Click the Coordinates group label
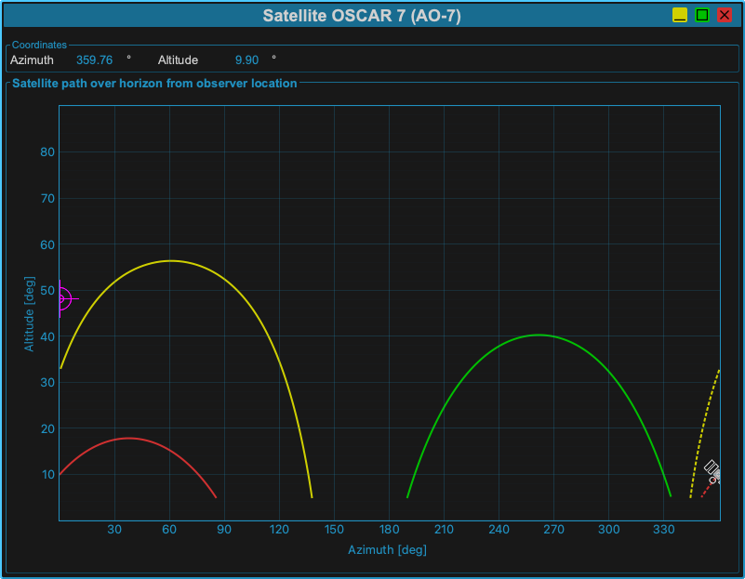 [39, 45]
